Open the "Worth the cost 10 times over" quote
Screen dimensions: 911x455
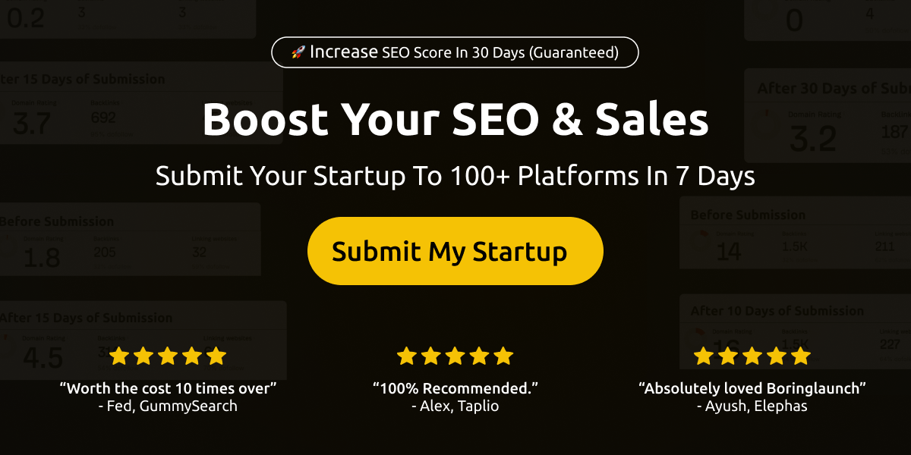[x=168, y=388]
